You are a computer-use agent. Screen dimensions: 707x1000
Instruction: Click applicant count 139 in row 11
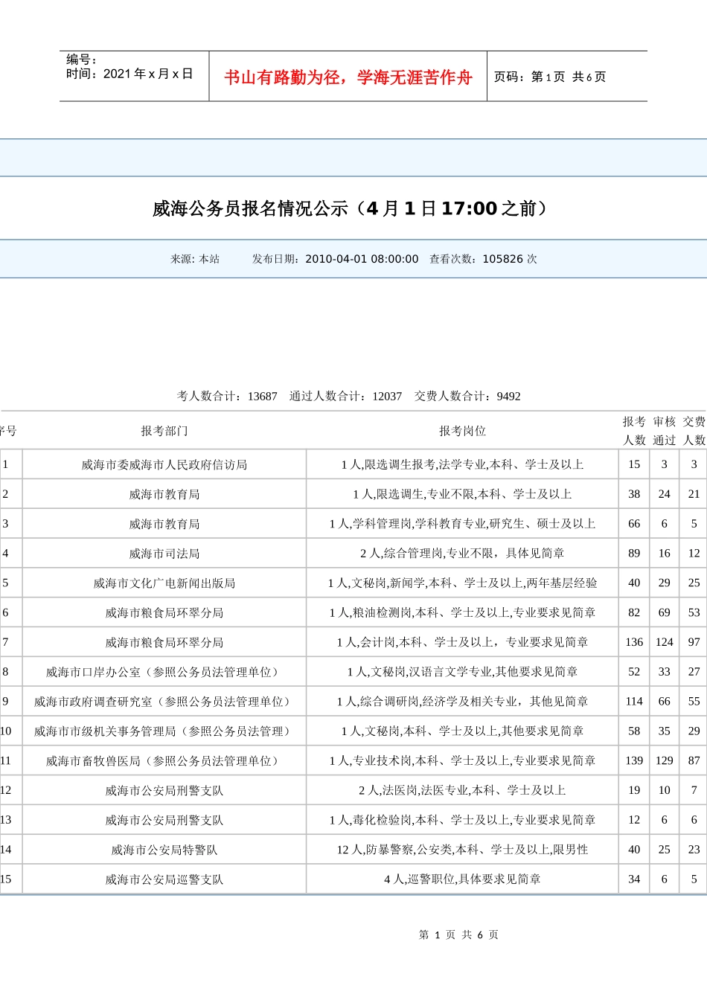pyautogui.click(x=634, y=760)
